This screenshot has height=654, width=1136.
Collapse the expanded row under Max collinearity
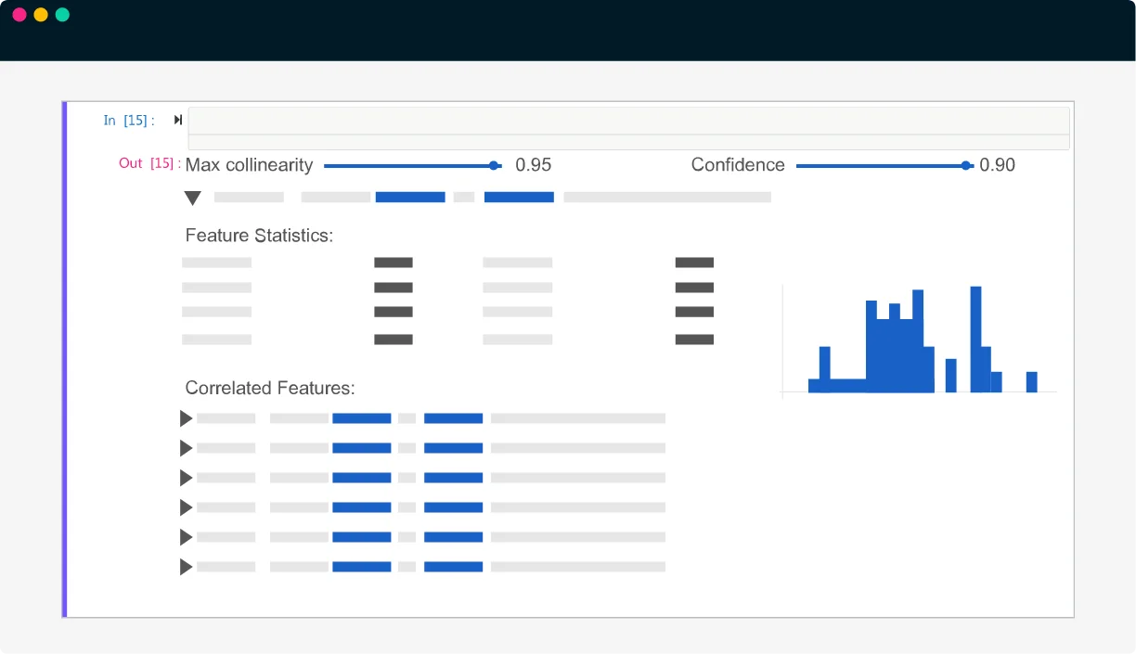[x=192, y=198]
